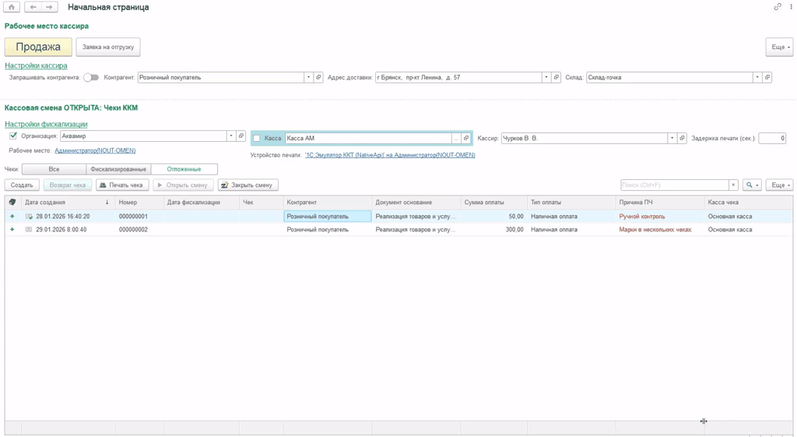Screen dimensions: 797x437
Task: Click the Задержка печати input field
Action: pyautogui.click(x=771, y=139)
